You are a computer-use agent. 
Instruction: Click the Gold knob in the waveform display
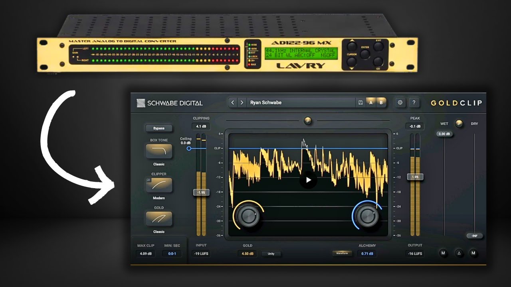point(248,216)
